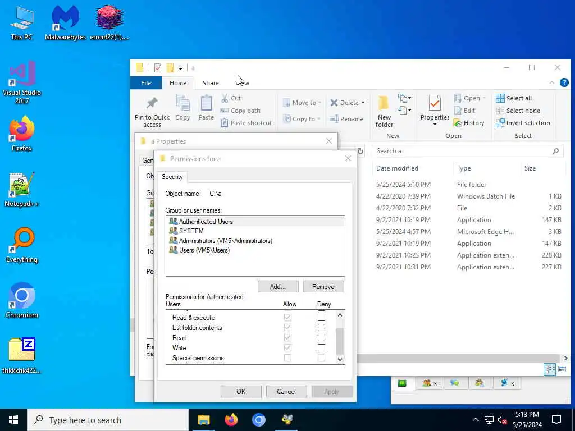Click Copy path in ribbon
Viewport: 575px width, 431px height.
[240, 111]
